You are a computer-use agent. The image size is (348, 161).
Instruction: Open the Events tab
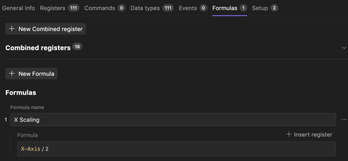pos(188,8)
